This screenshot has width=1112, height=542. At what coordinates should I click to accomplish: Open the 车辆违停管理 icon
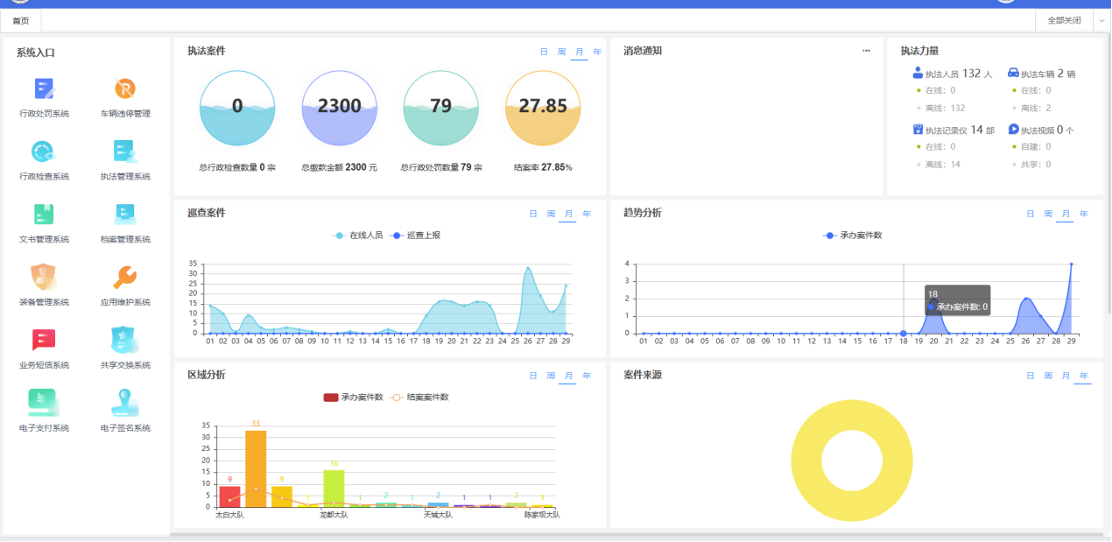click(125, 89)
